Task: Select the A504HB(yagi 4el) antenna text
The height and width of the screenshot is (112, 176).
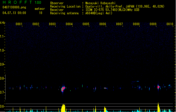Action: click(x=99, y=13)
